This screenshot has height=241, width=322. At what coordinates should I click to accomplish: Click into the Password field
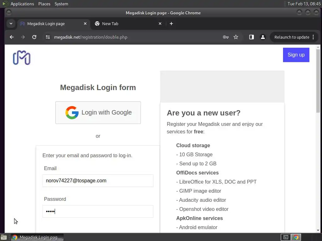(98, 212)
